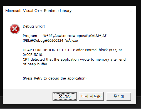Click the '(PBL)' text in the path
141x109 pixels.
click(x=27, y=41)
